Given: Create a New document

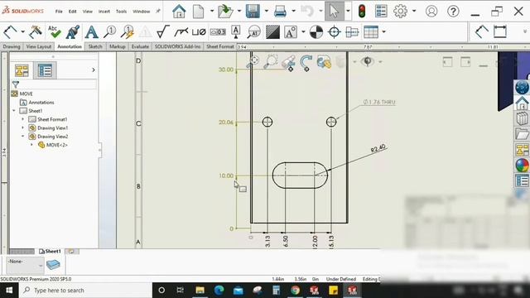Looking at the screenshot, I should click(x=199, y=11).
